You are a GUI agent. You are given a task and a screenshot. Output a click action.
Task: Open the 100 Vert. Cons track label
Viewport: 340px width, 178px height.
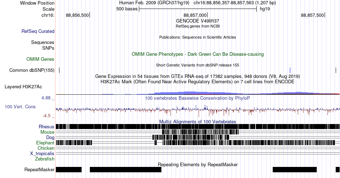(20, 107)
